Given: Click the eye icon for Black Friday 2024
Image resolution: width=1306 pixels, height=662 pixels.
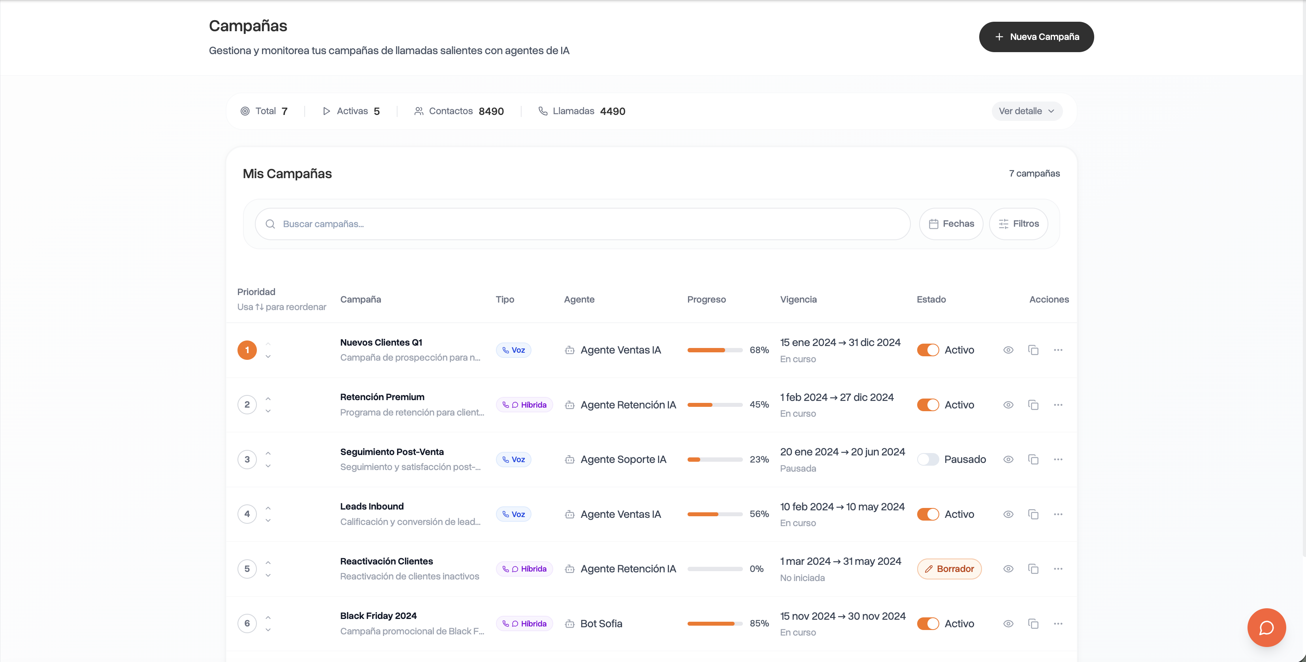Looking at the screenshot, I should click(x=1008, y=623).
